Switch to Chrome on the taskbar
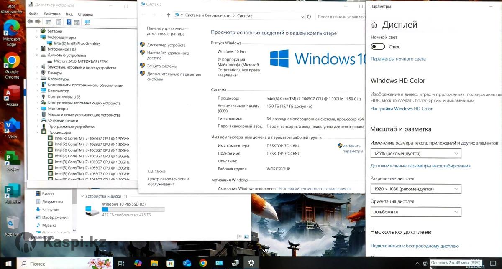Image resolution: width=502 pixels, height=269 pixels. pyautogui.click(x=203, y=263)
